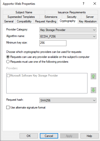Enable Use alternate signature format
Viewport: 100px width, 141px height.
tap(8, 108)
